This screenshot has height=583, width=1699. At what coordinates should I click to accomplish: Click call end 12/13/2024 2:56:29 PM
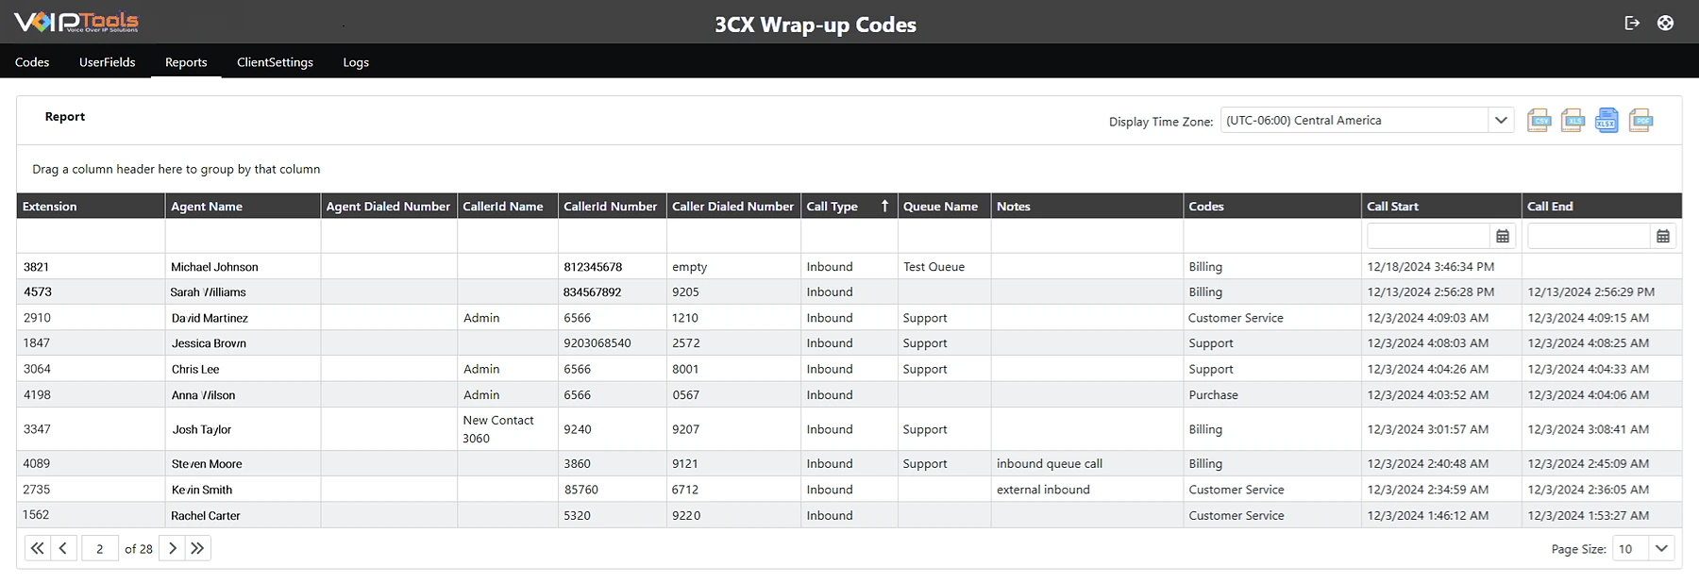[x=1591, y=292]
